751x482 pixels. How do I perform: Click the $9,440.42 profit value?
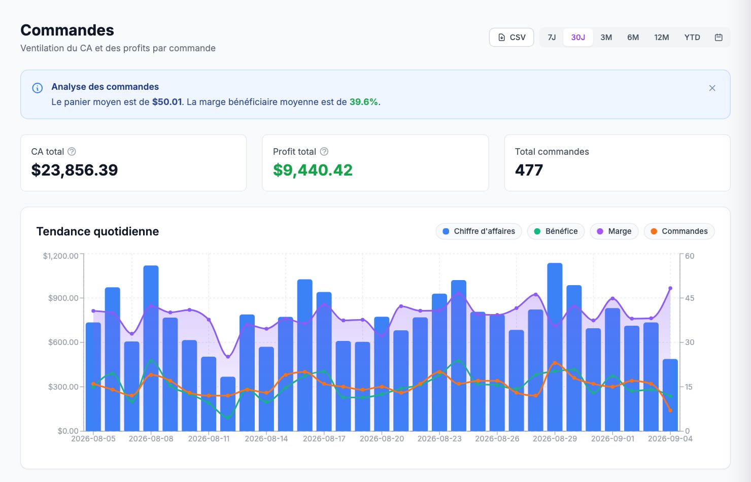313,170
